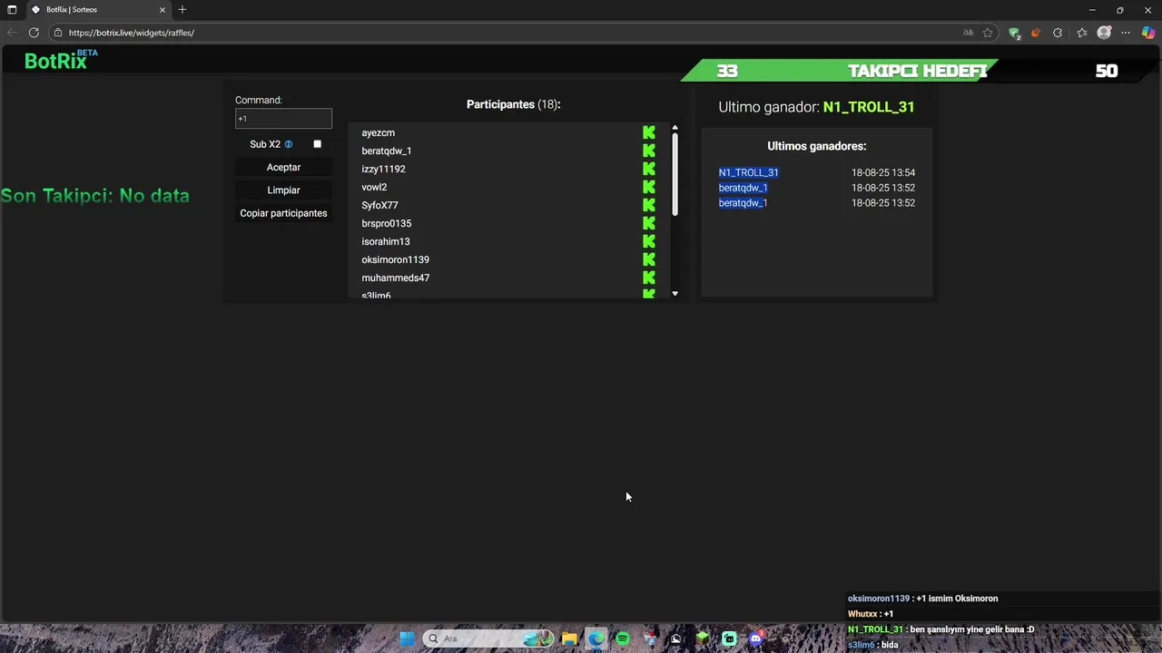Open the Extensions puzzle icon

point(1058,33)
